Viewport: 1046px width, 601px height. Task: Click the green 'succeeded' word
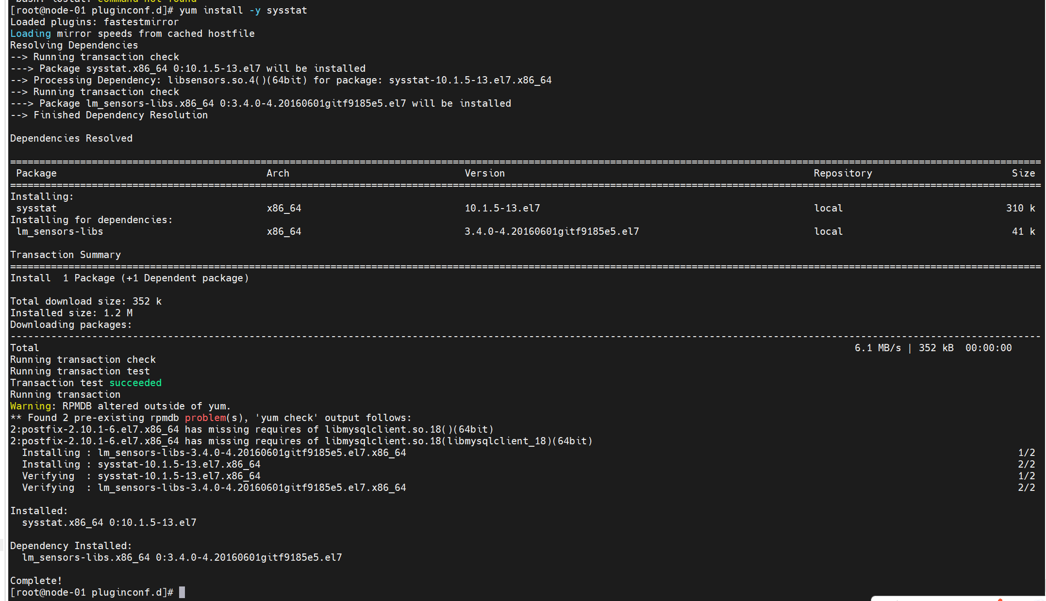(x=135, y=383)
